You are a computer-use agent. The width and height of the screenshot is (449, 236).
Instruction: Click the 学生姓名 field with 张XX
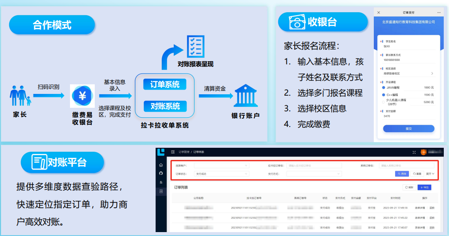point(409,47)
